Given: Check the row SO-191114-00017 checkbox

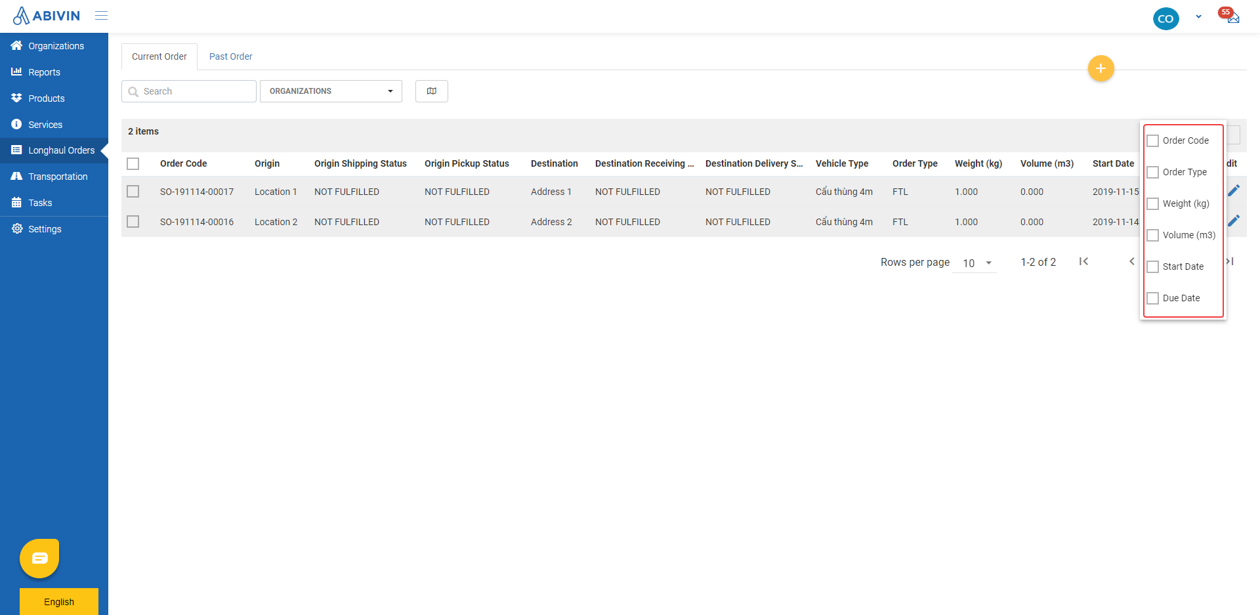Looking at the screenshot, I should [133, 192].
